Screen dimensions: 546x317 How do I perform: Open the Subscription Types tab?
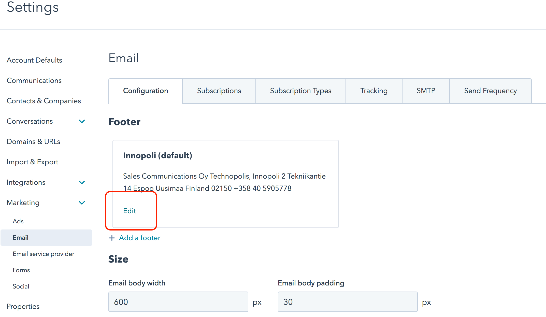(301, 91)
